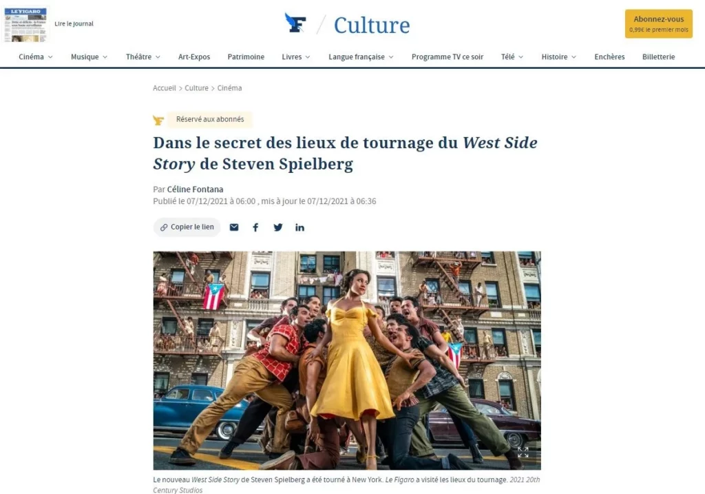
Task: Select Programme TV ce soir
Action: click(448, 56)
